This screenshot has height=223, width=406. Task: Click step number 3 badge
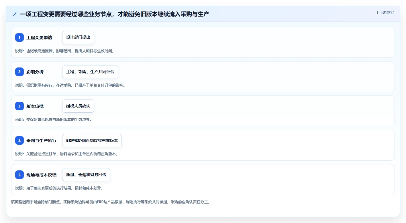[x=19, y=106]
